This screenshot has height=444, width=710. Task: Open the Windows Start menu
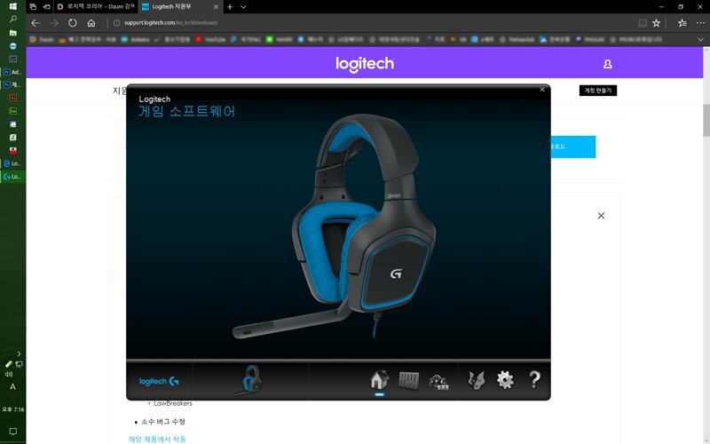(x=12, y=6)
